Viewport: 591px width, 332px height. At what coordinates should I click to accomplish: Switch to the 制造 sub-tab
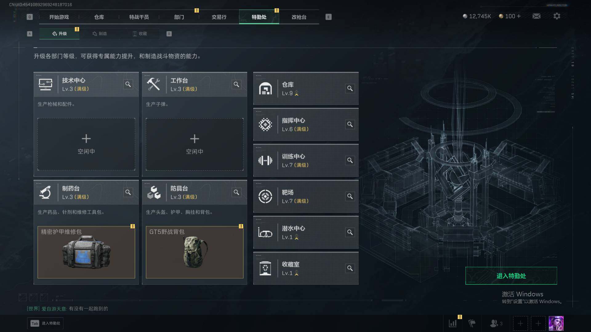pyautogui.click(x=99, y=34)
